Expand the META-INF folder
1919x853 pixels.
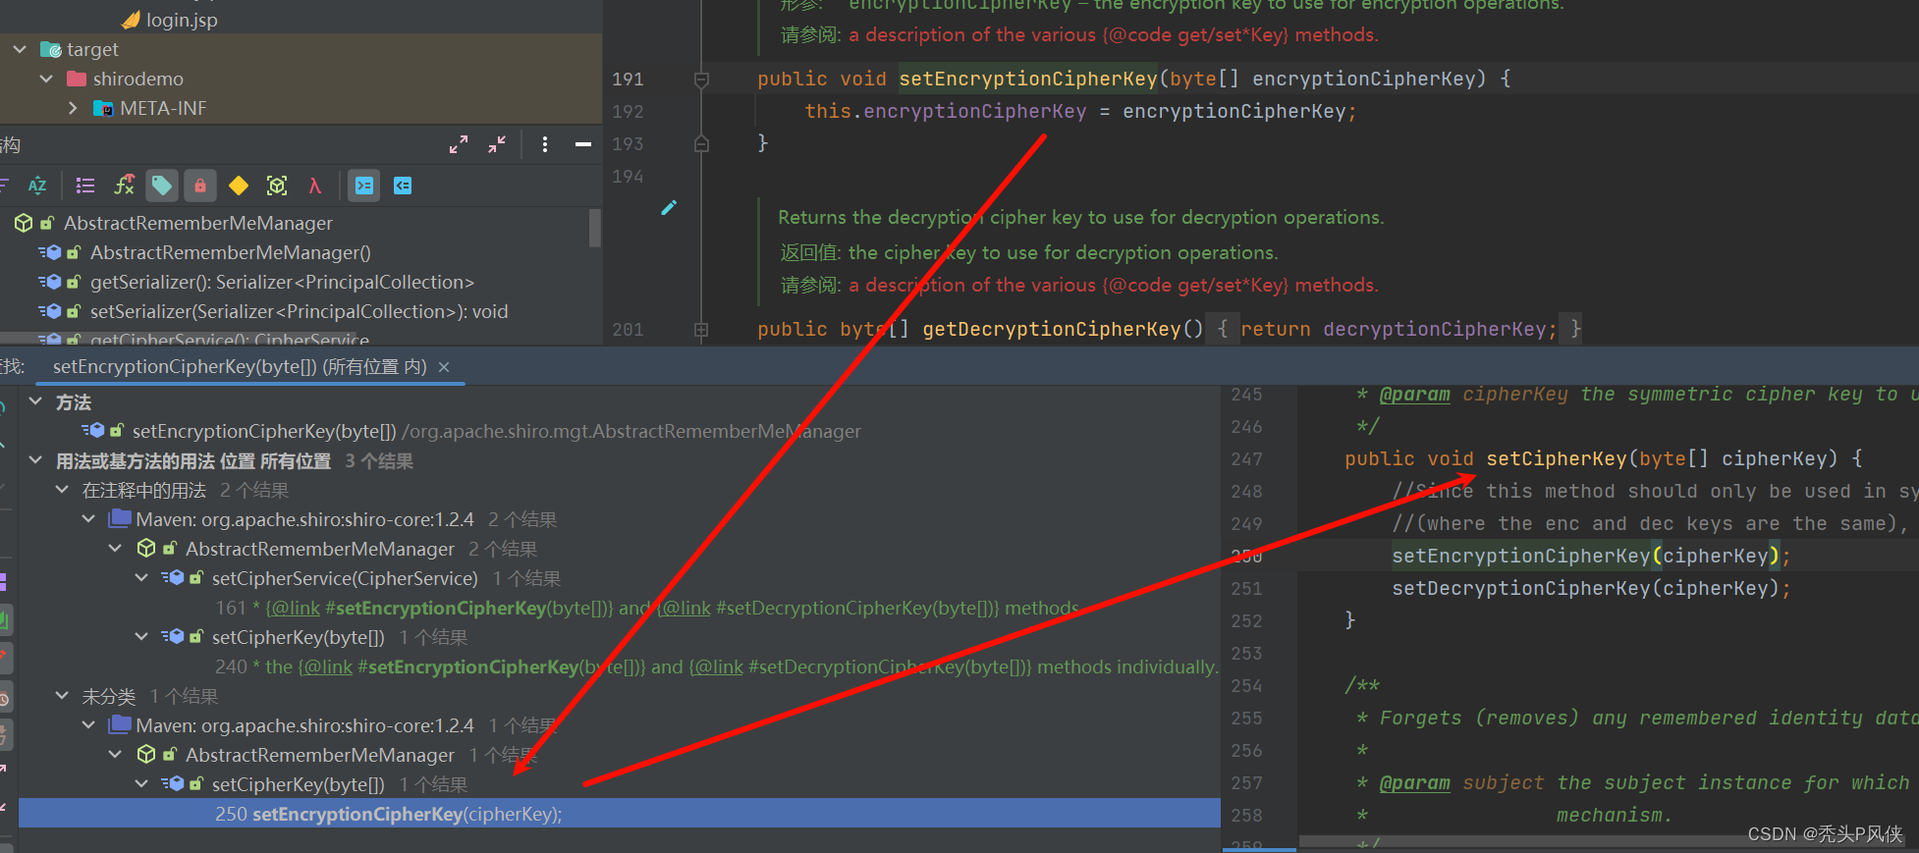[73, 108]
